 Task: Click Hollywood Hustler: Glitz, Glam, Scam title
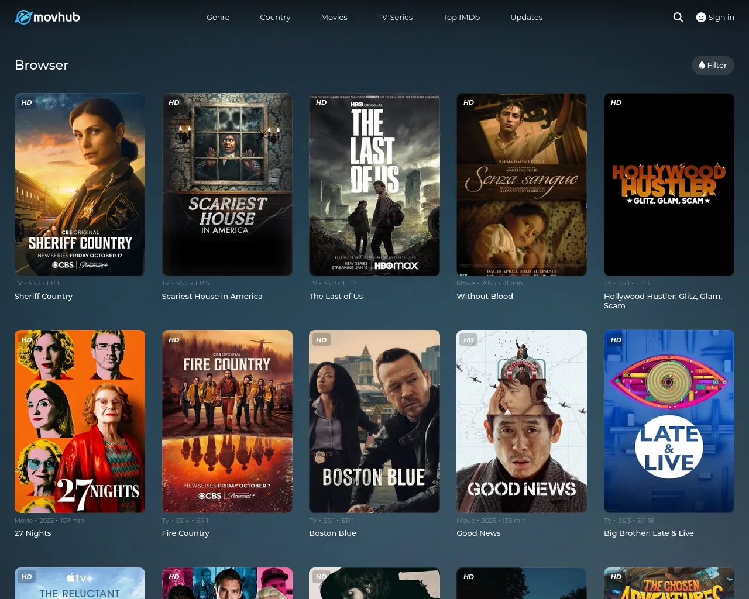tap(663, 301)
